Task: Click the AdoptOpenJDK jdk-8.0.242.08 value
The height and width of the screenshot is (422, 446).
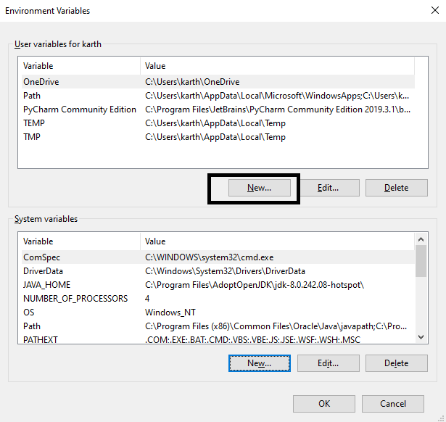Action: [x=255, y=285]
